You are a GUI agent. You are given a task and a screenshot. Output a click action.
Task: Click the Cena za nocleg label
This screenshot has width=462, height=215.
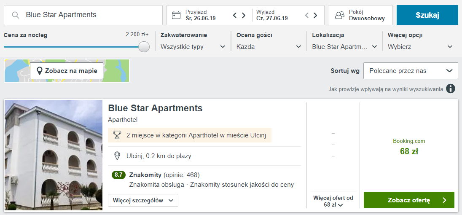coord(25,35)
